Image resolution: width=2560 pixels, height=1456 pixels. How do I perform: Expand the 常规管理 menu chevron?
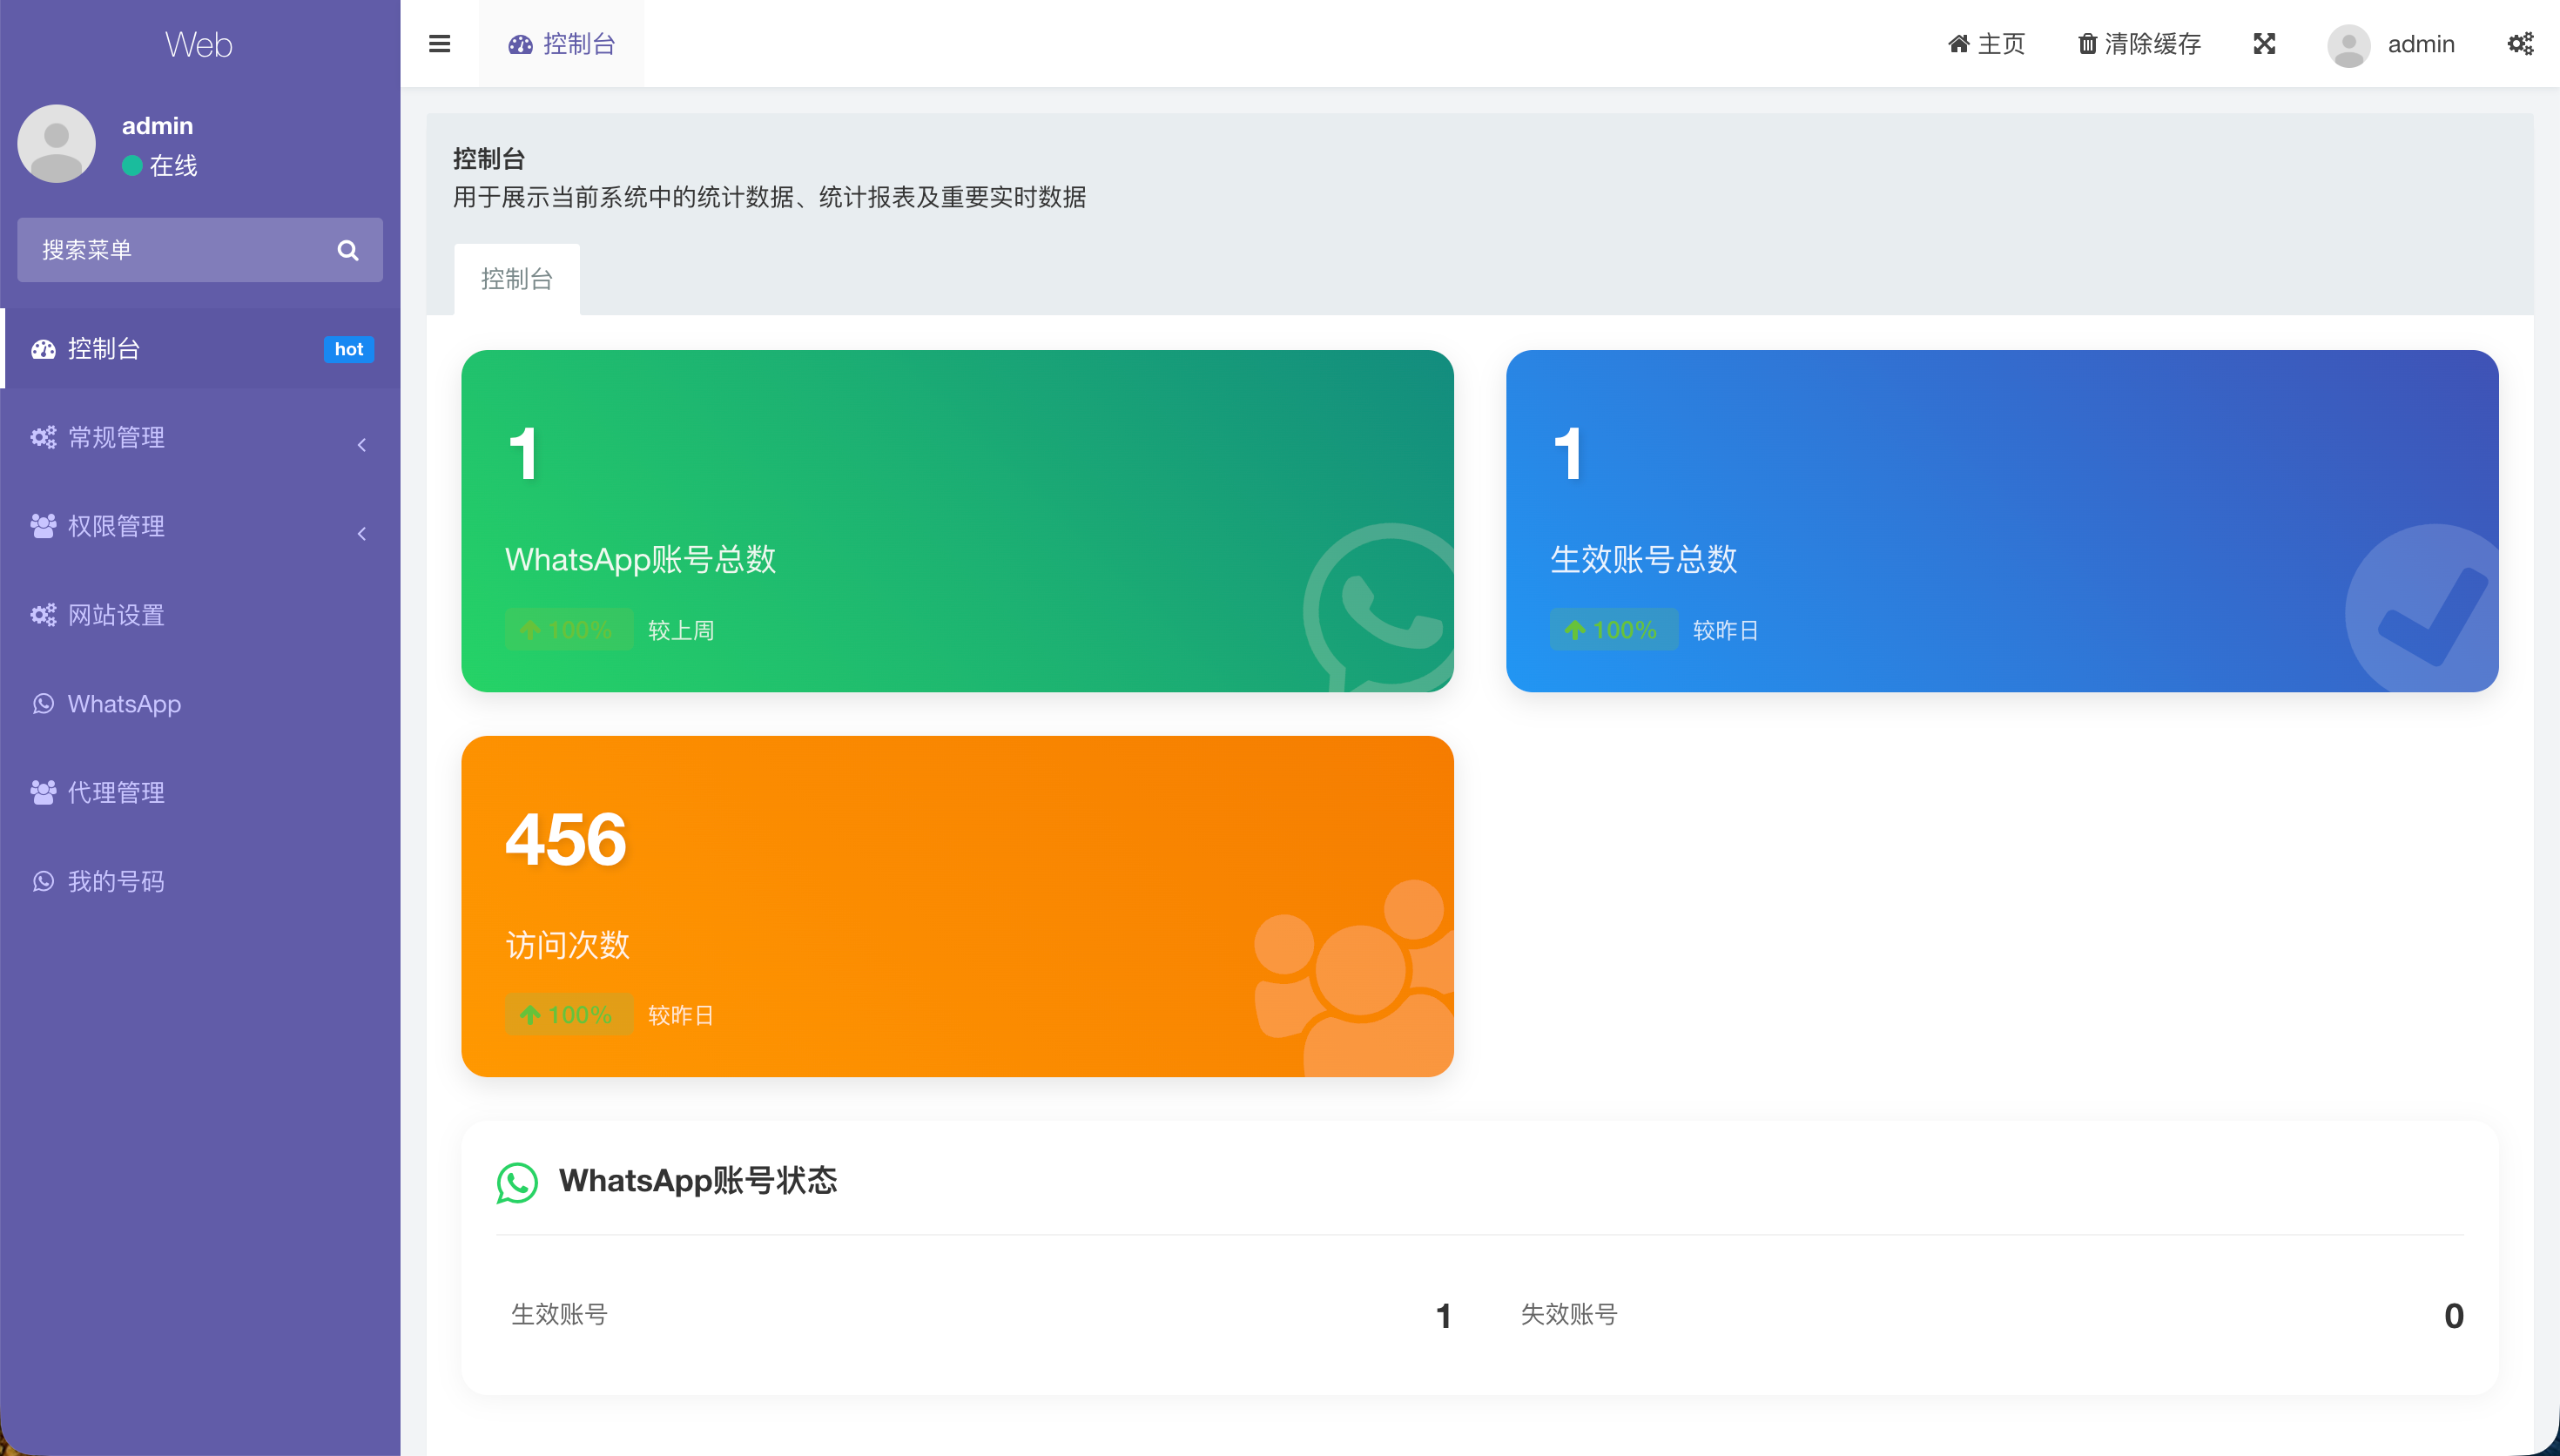point(362,445)
